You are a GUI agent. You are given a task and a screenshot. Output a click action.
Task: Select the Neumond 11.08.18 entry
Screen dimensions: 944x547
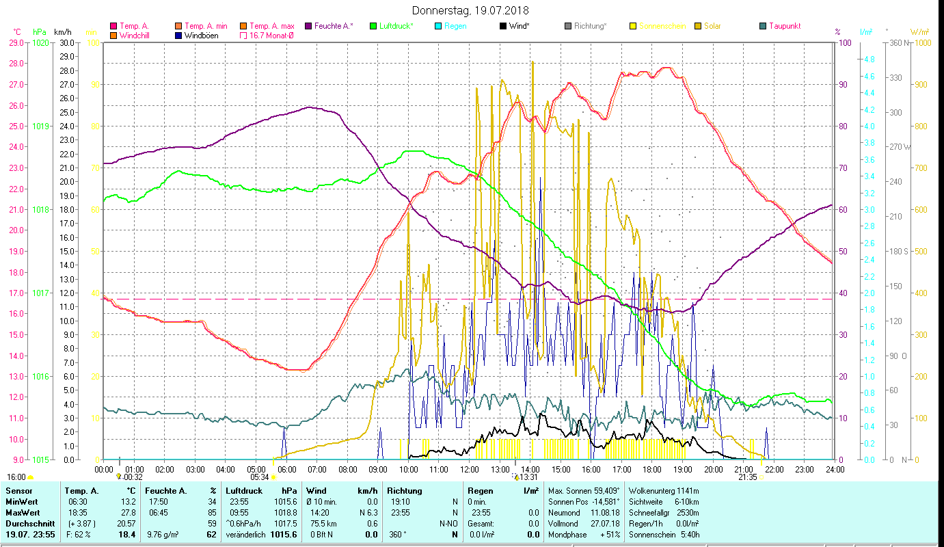584,513
